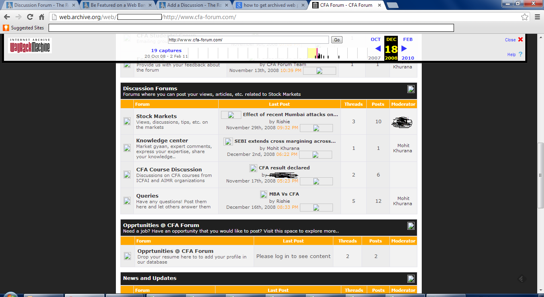Go back using browser back arrow
This screenshot has height=297, width=544.
point(7,17)
